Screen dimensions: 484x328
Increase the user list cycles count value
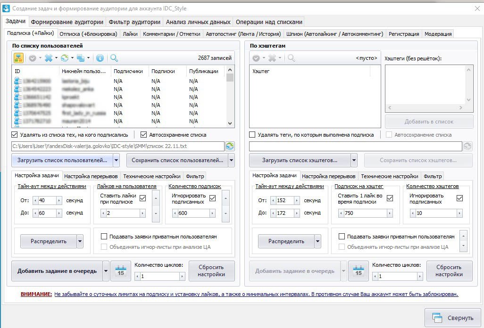[182, 277]
